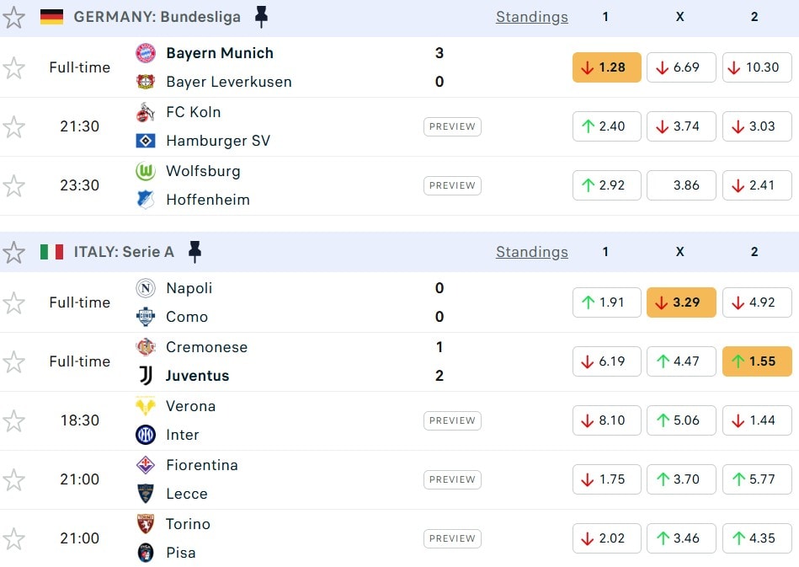Click the Fiorentina team crest
The image size is (799, 567).
coord(146,465)
